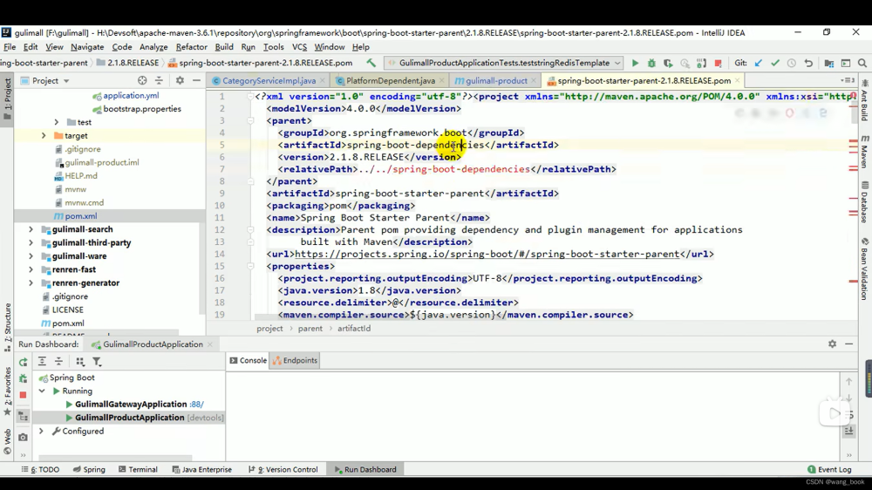Open the group-by dropdown in Run Dashboard
The width and height of the screenshot is (872, 490).
point(80,362)
